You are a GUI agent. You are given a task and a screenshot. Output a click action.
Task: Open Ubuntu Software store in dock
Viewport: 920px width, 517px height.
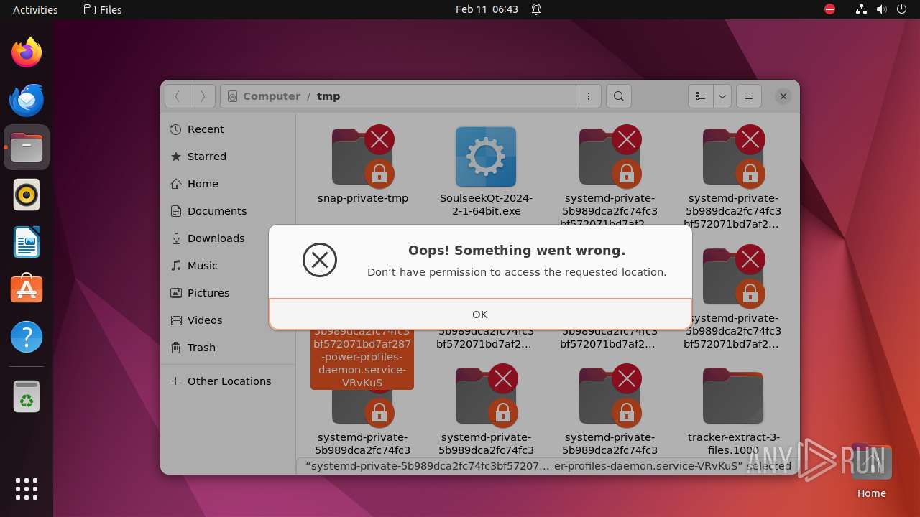(x=27, y=289)
